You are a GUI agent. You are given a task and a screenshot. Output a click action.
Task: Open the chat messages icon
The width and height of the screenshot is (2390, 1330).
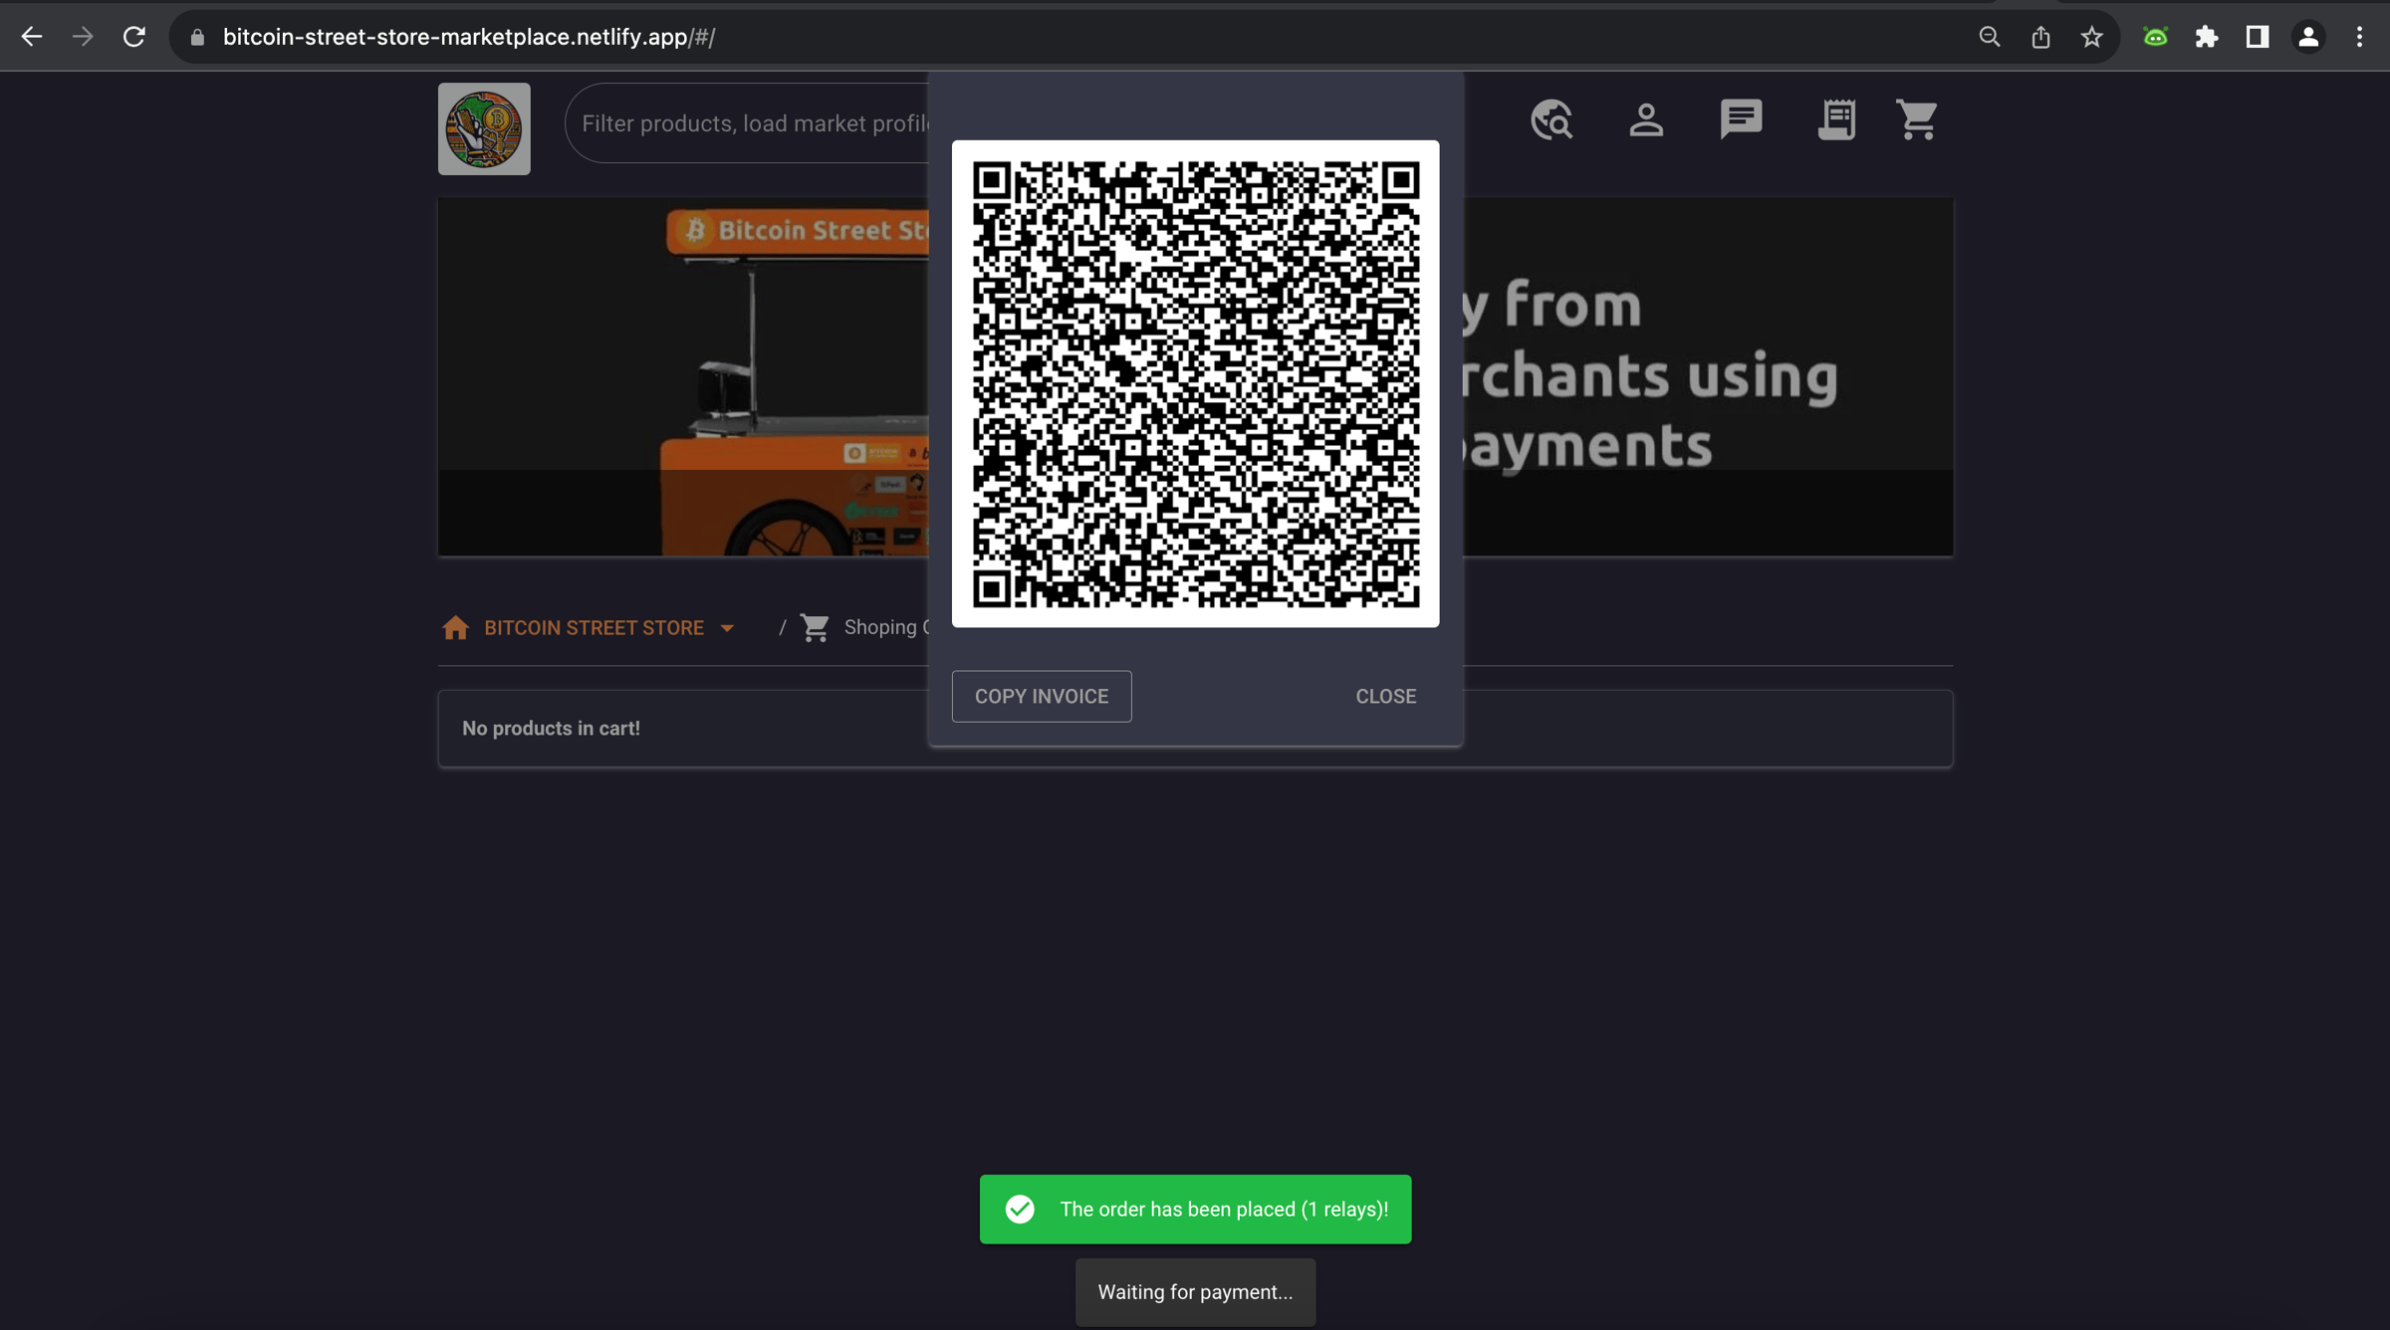1741,120
